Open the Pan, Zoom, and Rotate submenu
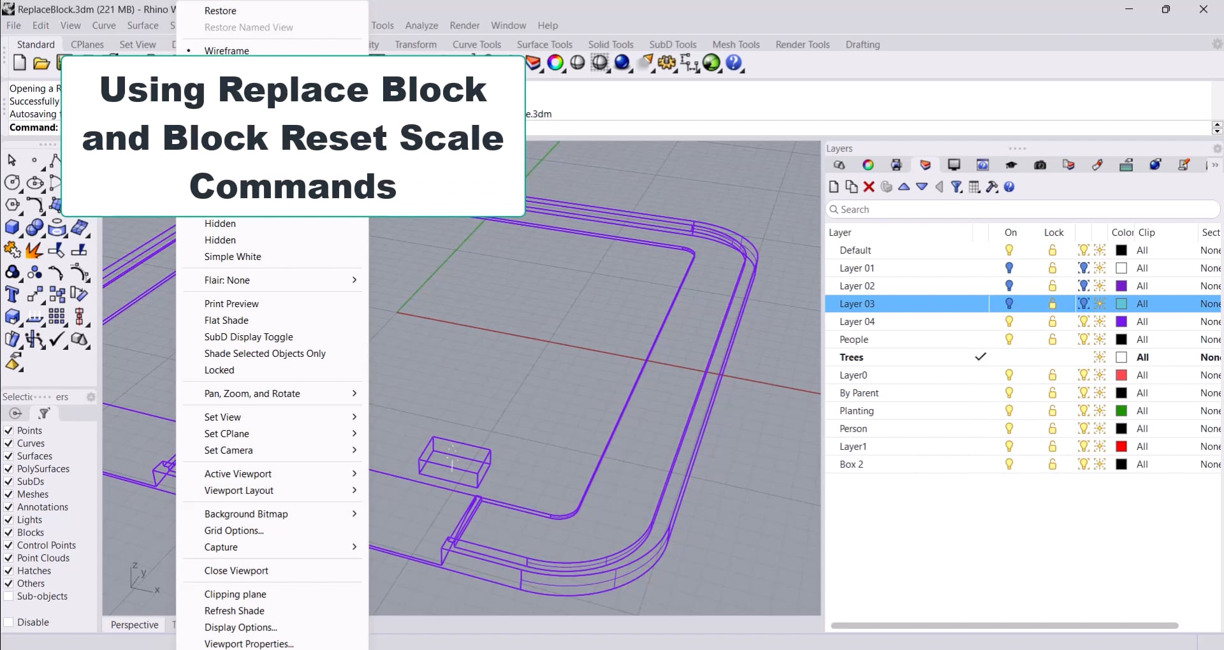 [252, 393]
